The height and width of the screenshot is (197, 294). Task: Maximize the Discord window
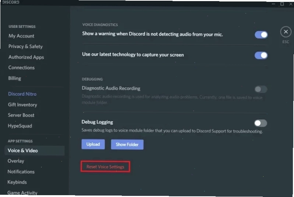(282, 4)
